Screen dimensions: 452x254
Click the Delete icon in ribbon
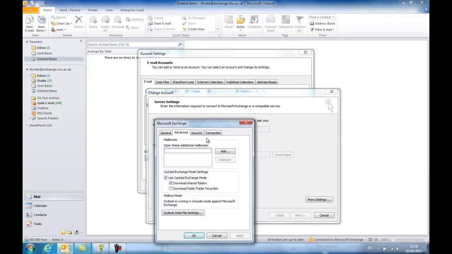[79, 22]
